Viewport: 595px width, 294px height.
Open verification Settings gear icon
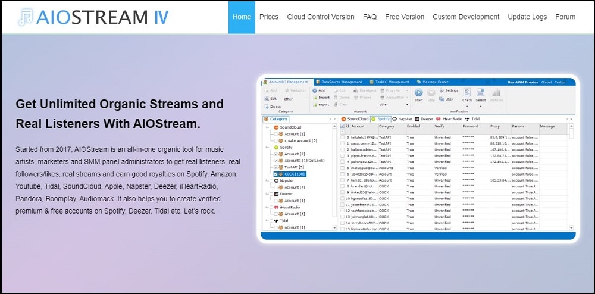(441, 90)
